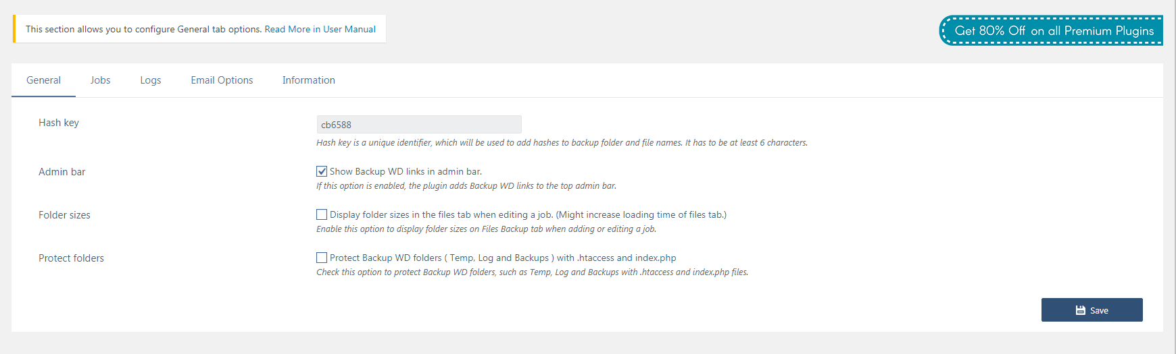Click the Hash key row label
Image resolution: width=1176 pixels, height=354 pixels.
pyautogui.click(x=59, y=123)
